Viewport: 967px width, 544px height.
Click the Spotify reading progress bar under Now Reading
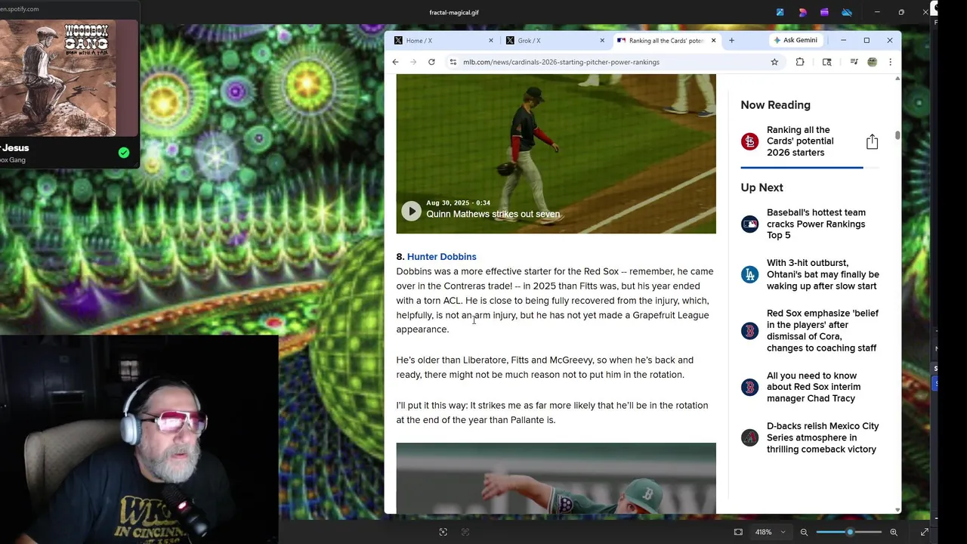pos(810,167)
